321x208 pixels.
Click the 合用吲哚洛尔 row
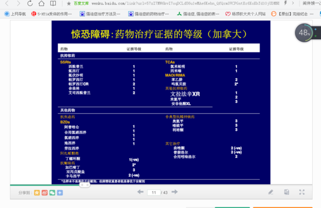pos(184,157)
